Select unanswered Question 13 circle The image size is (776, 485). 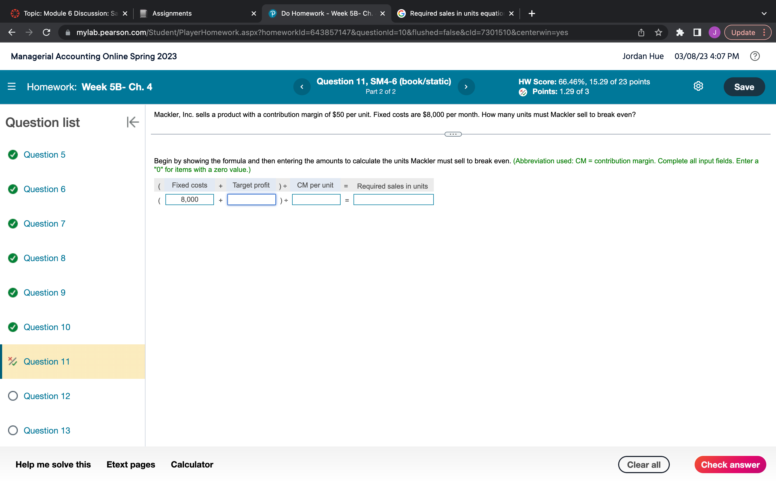point(13,430)
